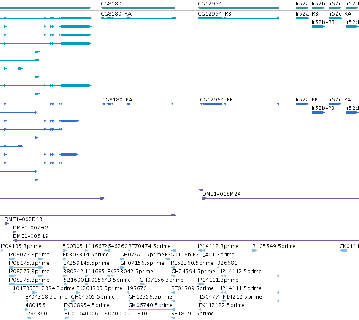Select the IP08075.3prime EST
359x320 pixels.
29,255
